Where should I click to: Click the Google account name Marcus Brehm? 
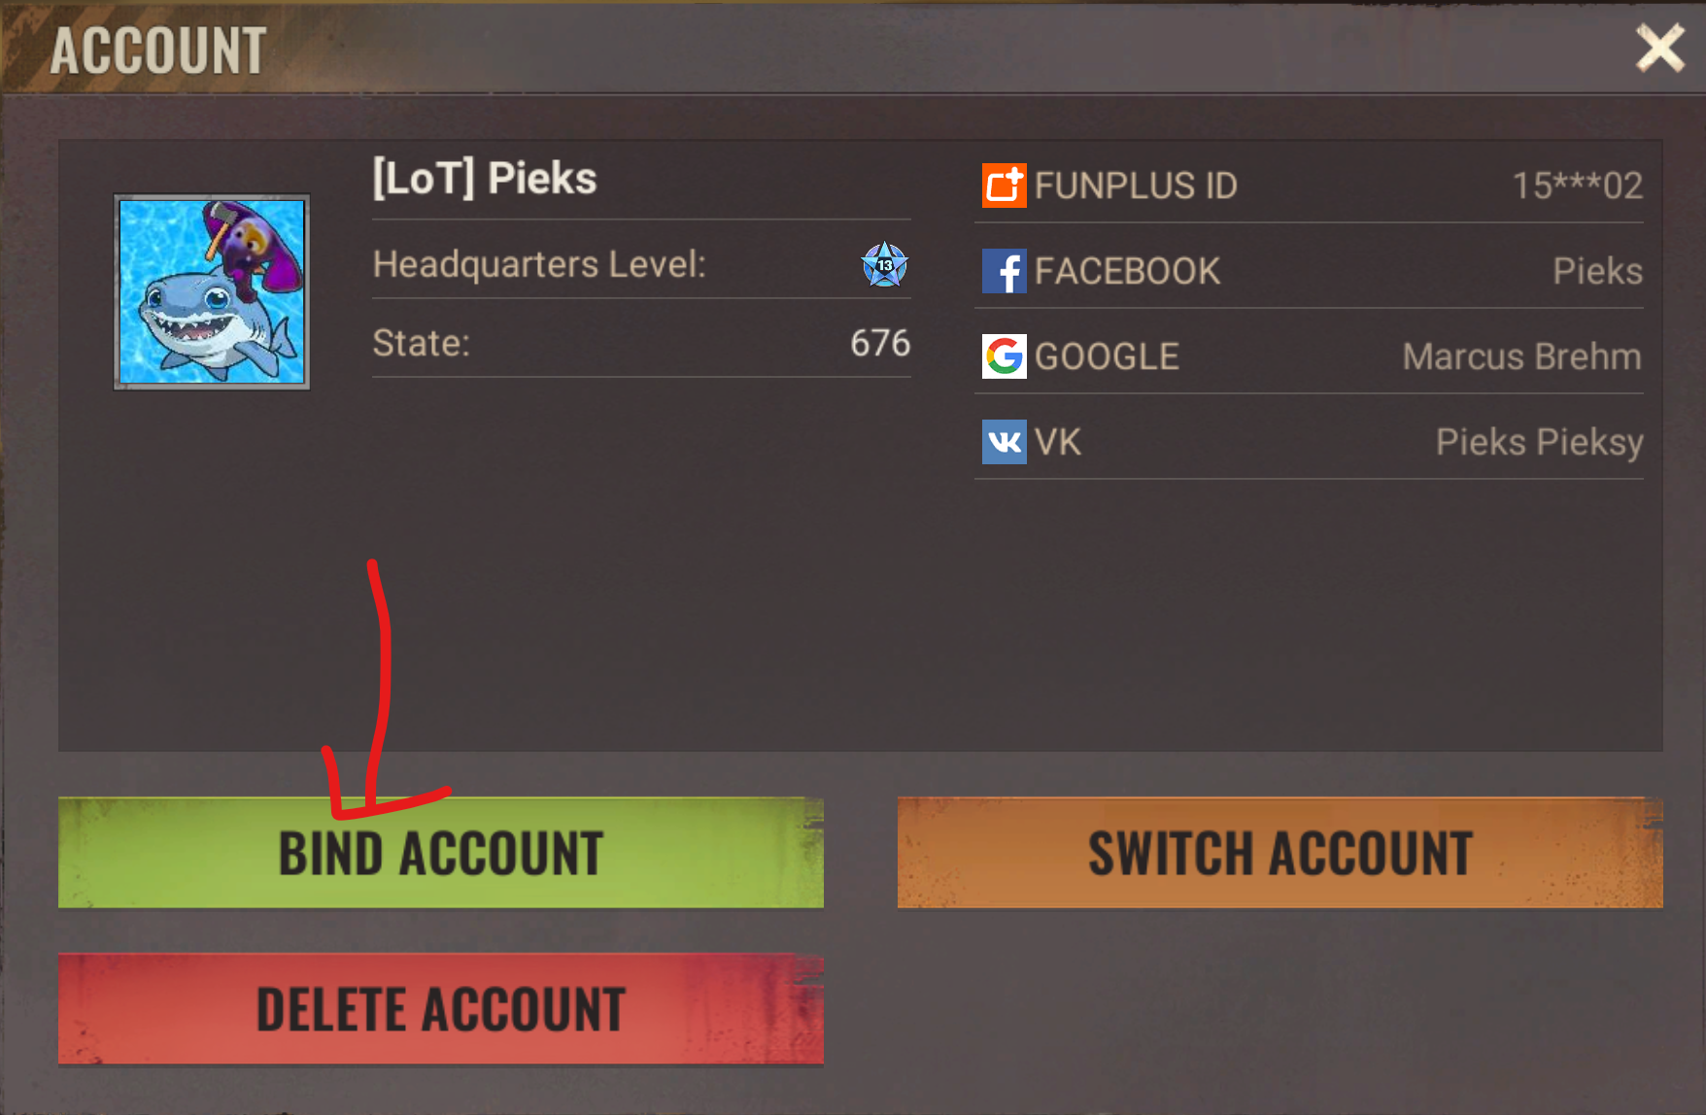click(x=1521, y=356)
